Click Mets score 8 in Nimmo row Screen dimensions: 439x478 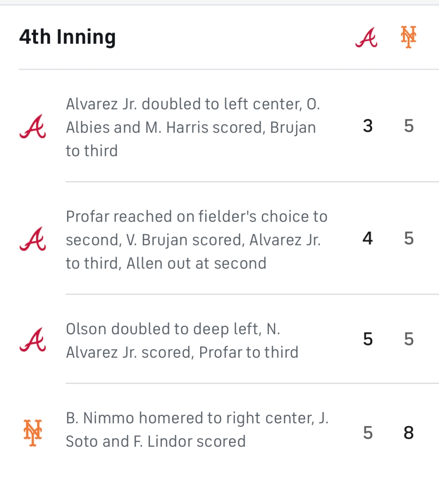pos(409,433)
